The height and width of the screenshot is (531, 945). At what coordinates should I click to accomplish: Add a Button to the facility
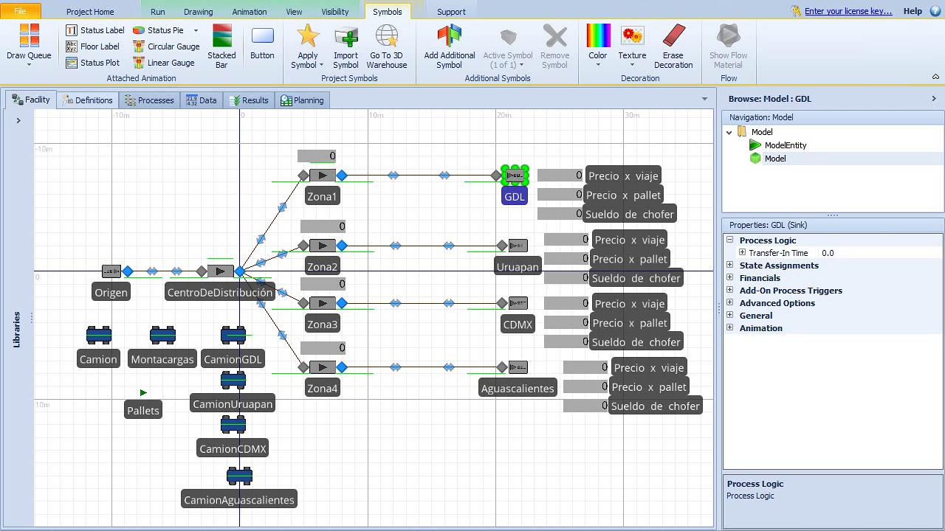pyautogui.click(x=262, y=43)
